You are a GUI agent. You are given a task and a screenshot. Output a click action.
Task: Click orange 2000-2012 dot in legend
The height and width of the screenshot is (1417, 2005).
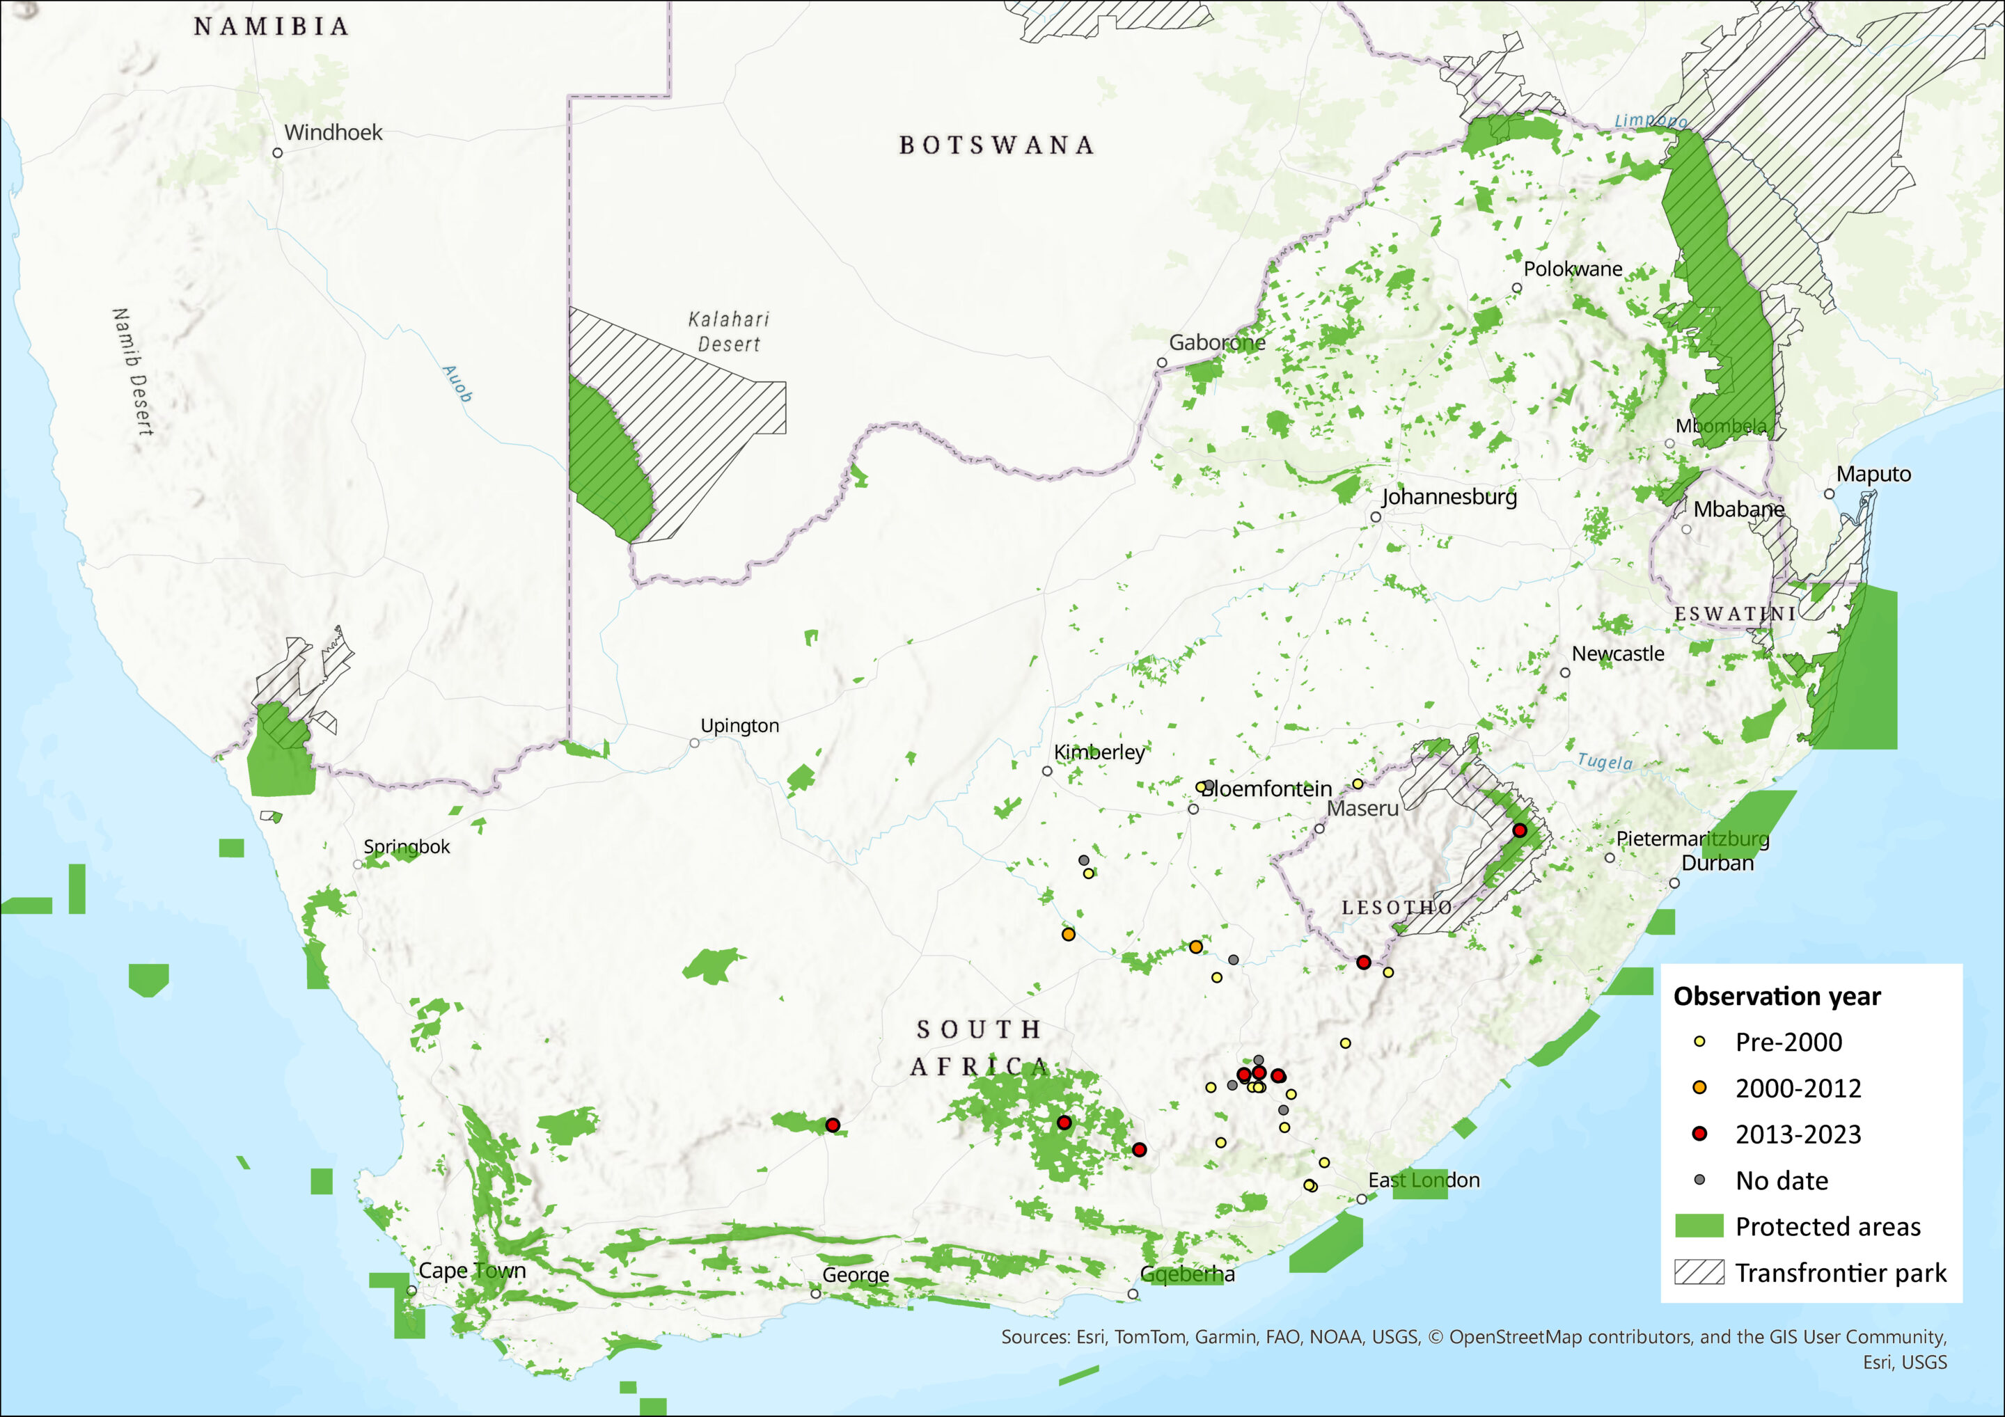pyautogui.click(x=1699, y=1088)
